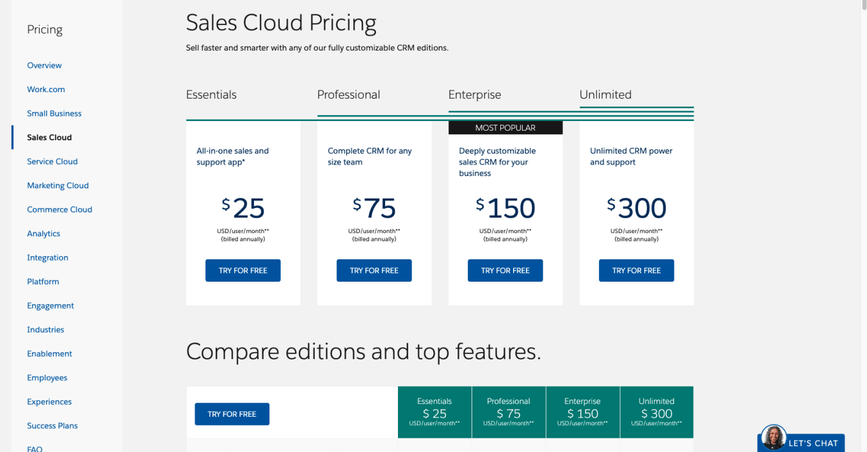Screen dimensions: 867x452
Task: Try Professional $75 plan for free
Action: (374, 270)
